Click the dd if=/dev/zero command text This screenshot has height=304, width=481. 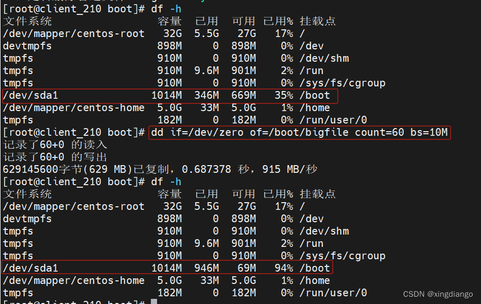coord(299,133)
